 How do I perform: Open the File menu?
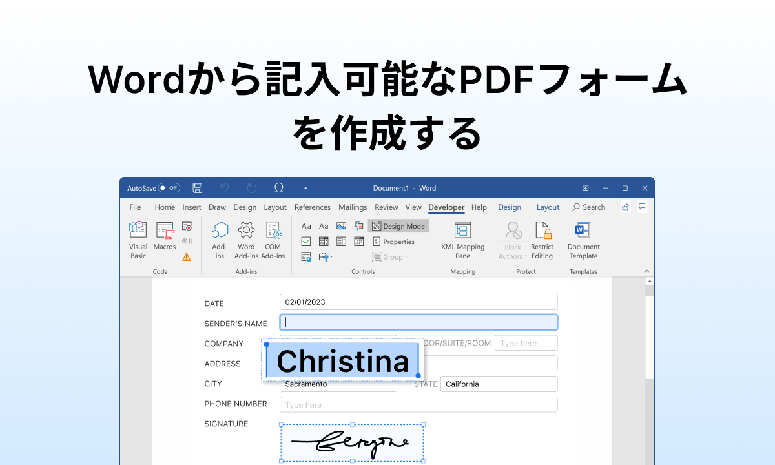point(135,207)
